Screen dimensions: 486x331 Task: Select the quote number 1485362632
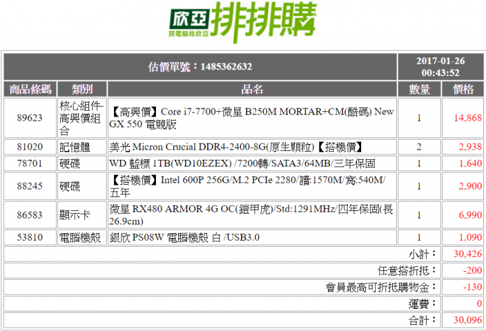coord(226,67)
